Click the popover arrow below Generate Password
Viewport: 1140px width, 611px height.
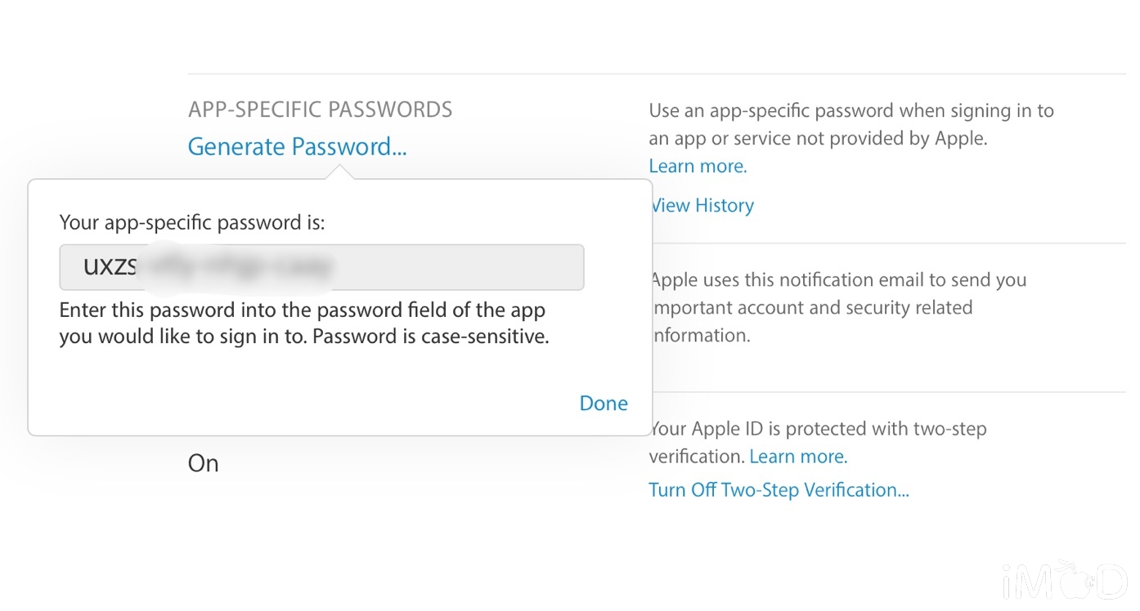[338, 172]
